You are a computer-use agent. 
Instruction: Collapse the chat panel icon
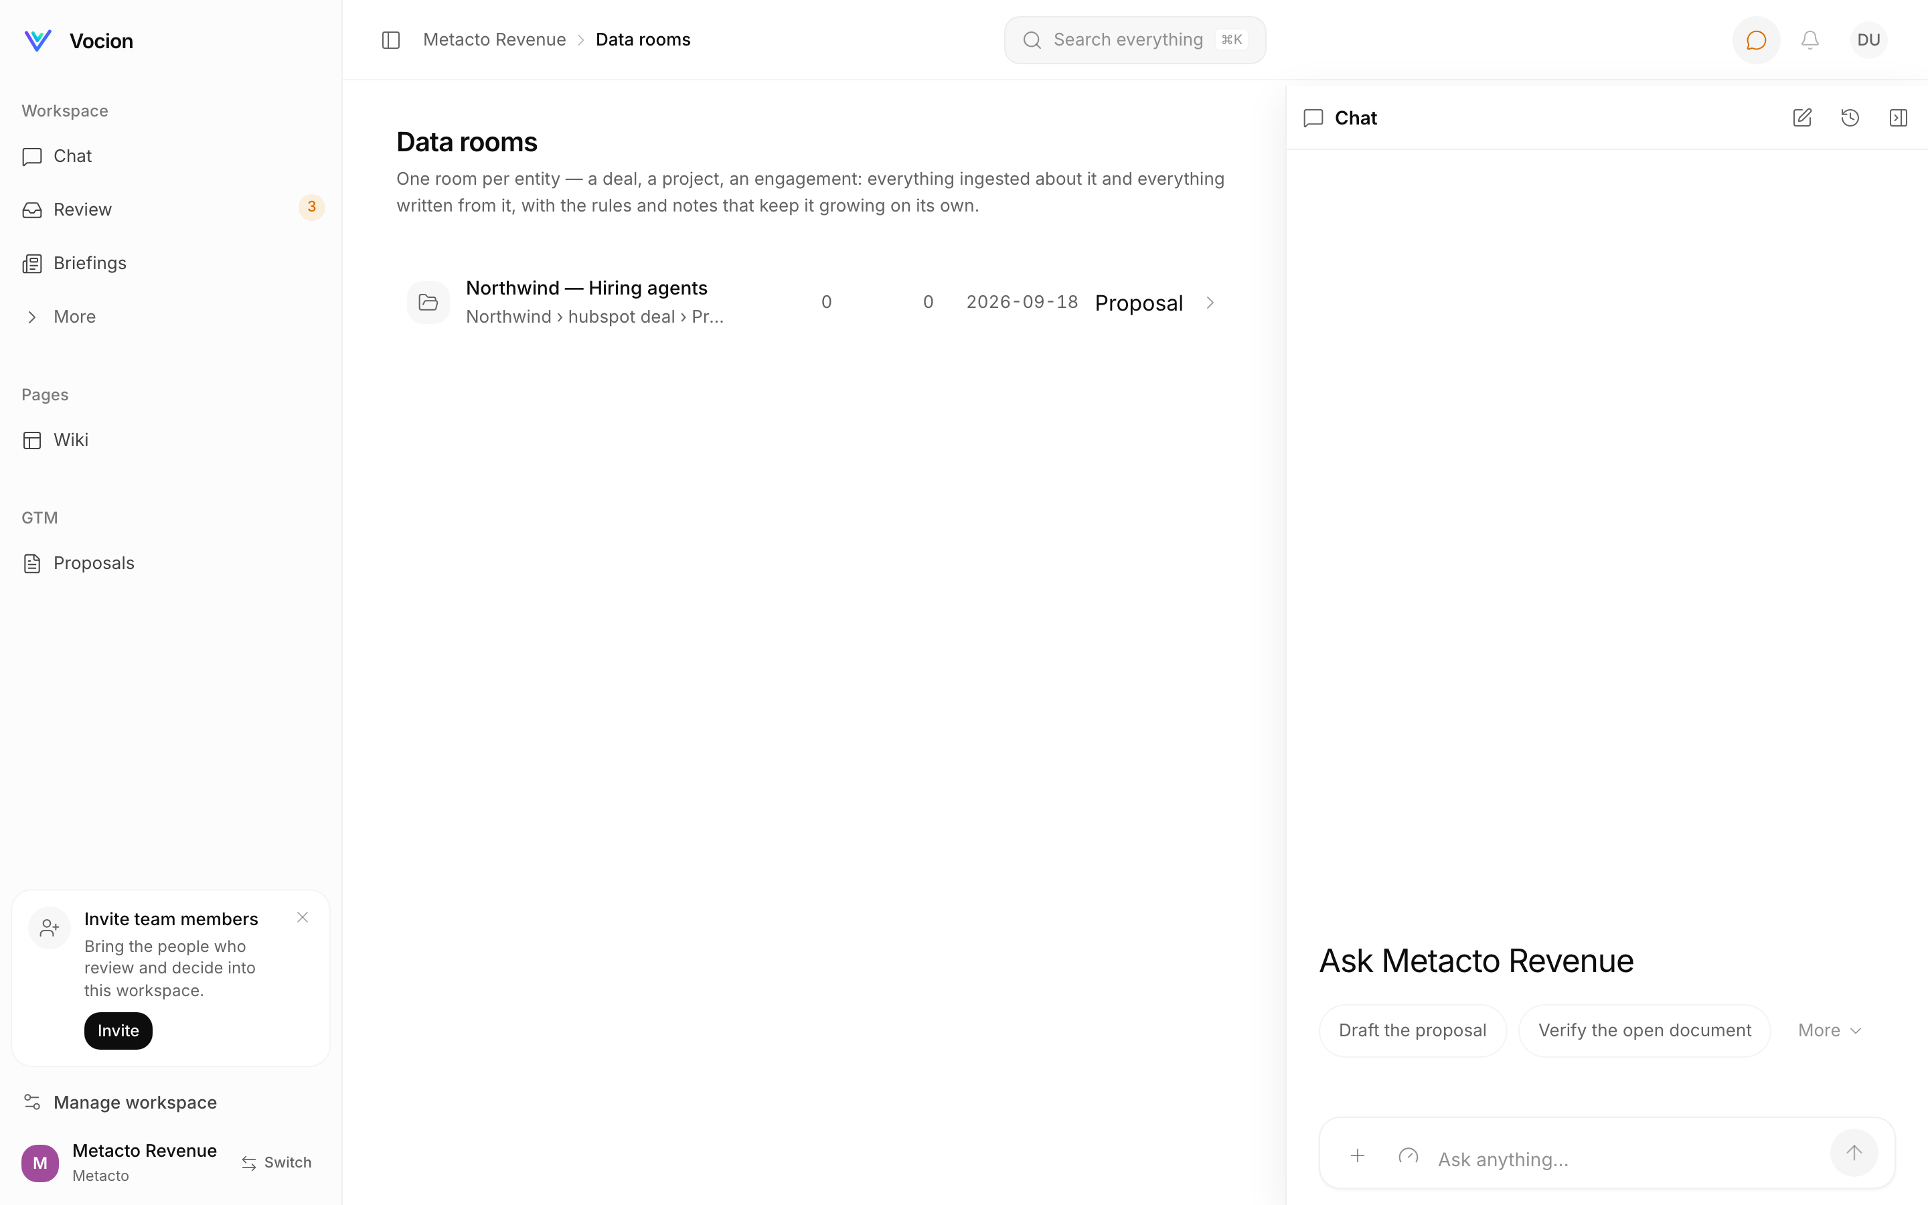pyautogui.click(x=1899, y=118)
